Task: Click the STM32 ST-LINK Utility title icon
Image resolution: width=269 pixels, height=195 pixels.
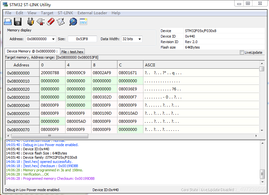Action: tap(5, 5)
